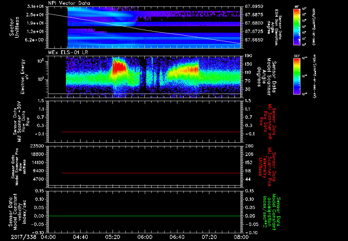348x241 pixels.
Task: Click the 06:40 time tick label
Action: (177, 237)
